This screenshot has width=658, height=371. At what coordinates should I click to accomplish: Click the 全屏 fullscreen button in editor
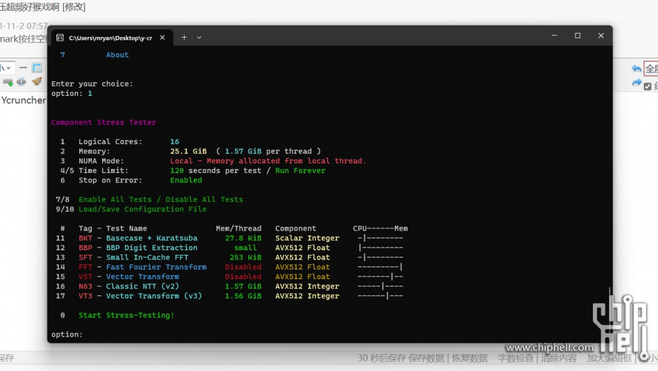651,68
